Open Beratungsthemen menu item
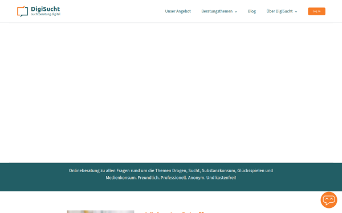Screen dimensions: 342x213 [x=217, y=11]
